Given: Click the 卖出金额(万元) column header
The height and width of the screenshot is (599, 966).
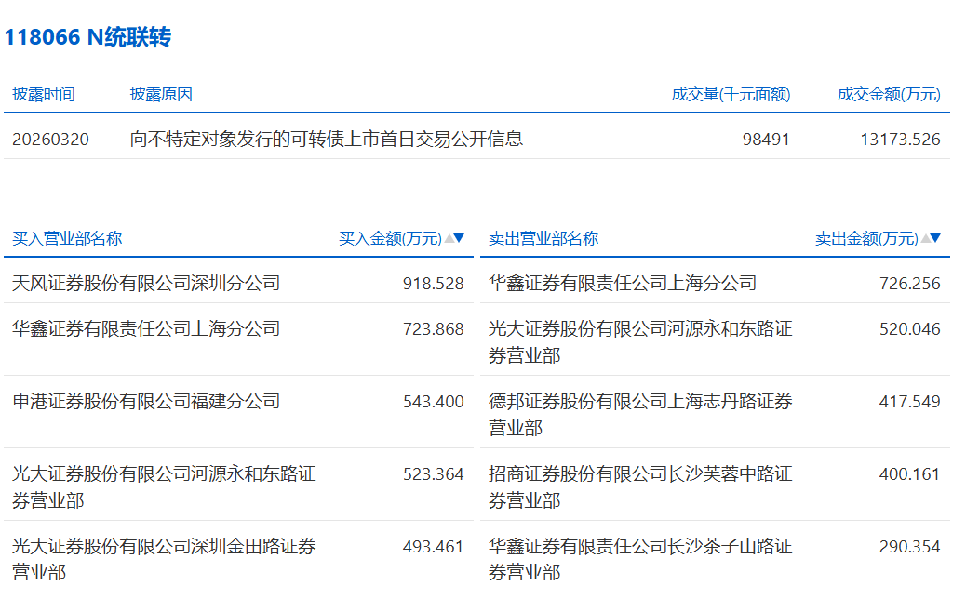Looking at the screenshot, I should 866,238.
